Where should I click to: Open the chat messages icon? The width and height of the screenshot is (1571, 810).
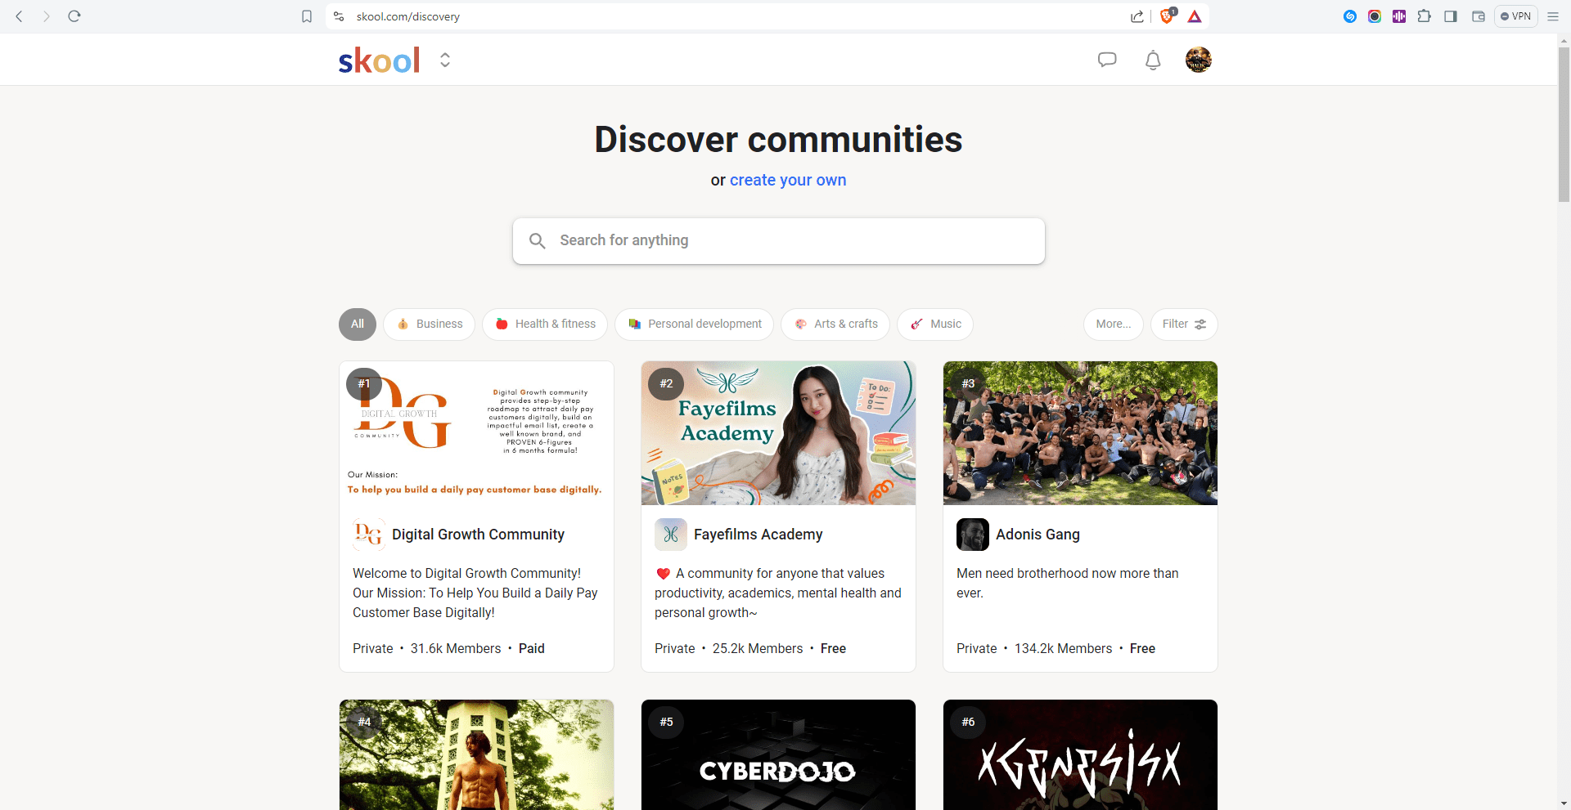[1107, 60]
